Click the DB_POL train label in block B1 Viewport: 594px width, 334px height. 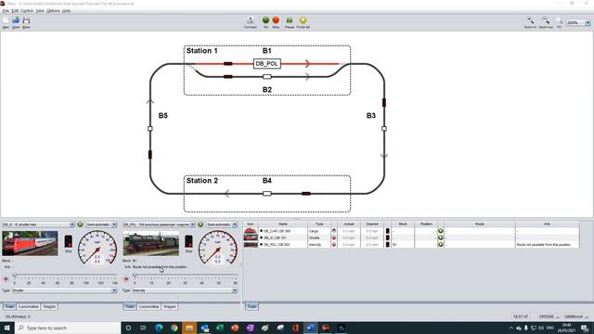coord(267,64)
